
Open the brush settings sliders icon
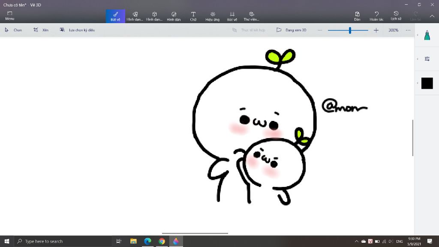(427, 59)
